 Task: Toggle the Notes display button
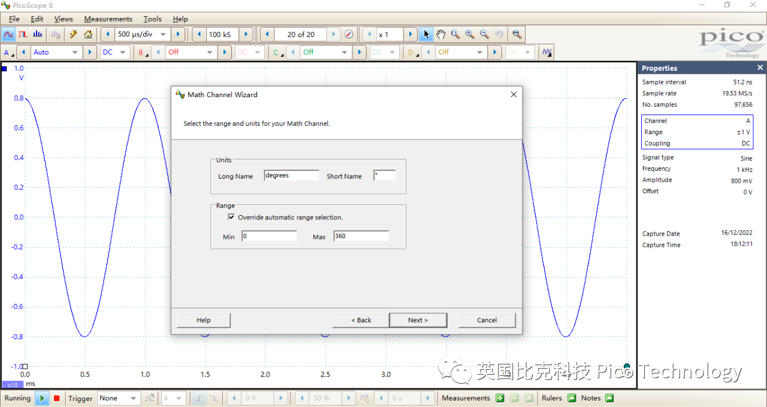[609, 398]
